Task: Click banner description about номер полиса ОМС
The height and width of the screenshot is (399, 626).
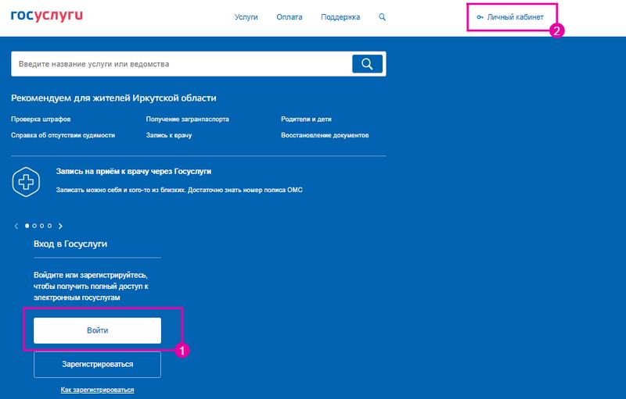Action: click(x=179, y=190)
